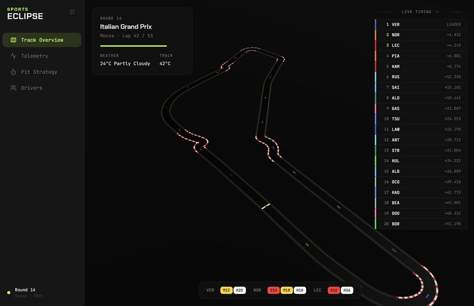
Task: Click the 24°C Partly Cloudy weather value
Action: [125, 64]
